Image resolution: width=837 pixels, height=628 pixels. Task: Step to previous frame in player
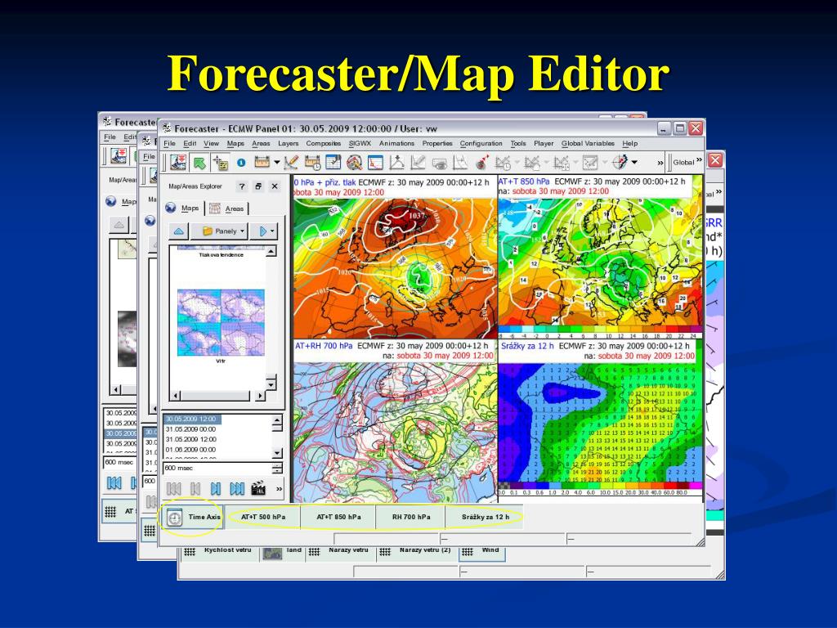coord(195,489)
